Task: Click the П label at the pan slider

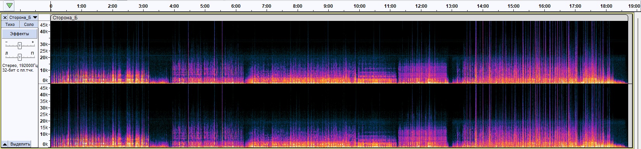Action: tap(33, 53)
